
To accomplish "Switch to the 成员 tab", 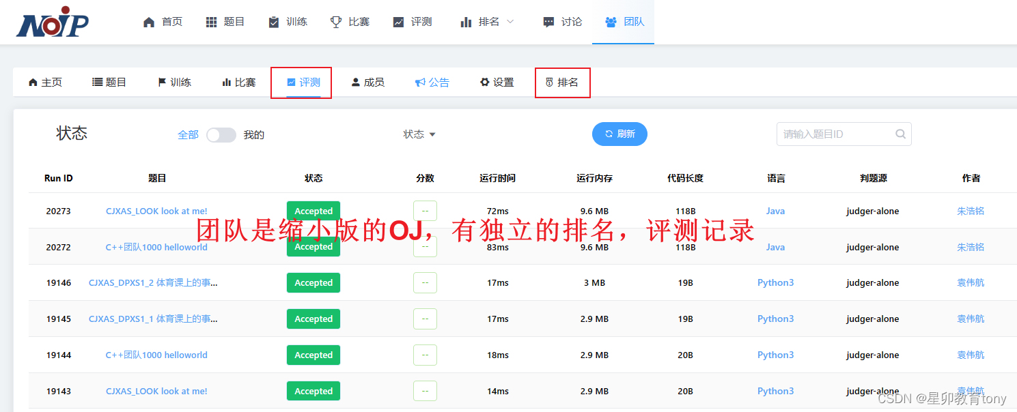I will tap(368, 82).
